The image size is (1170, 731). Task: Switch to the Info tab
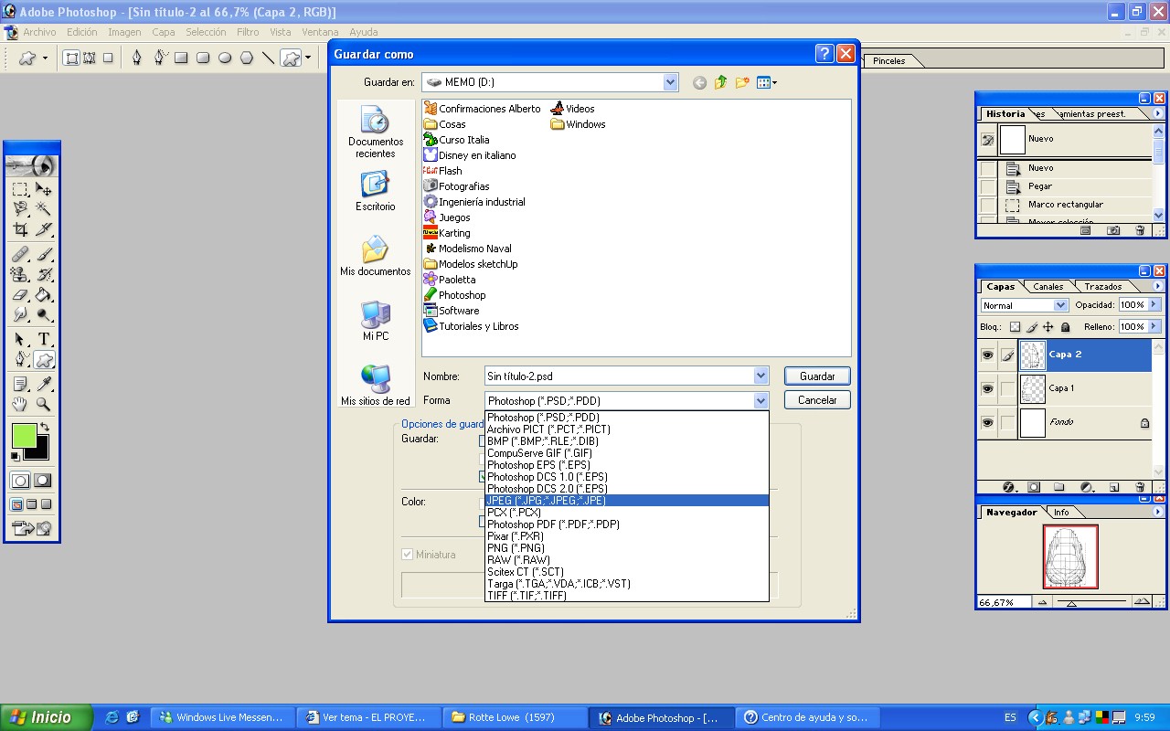[1061, 513]
